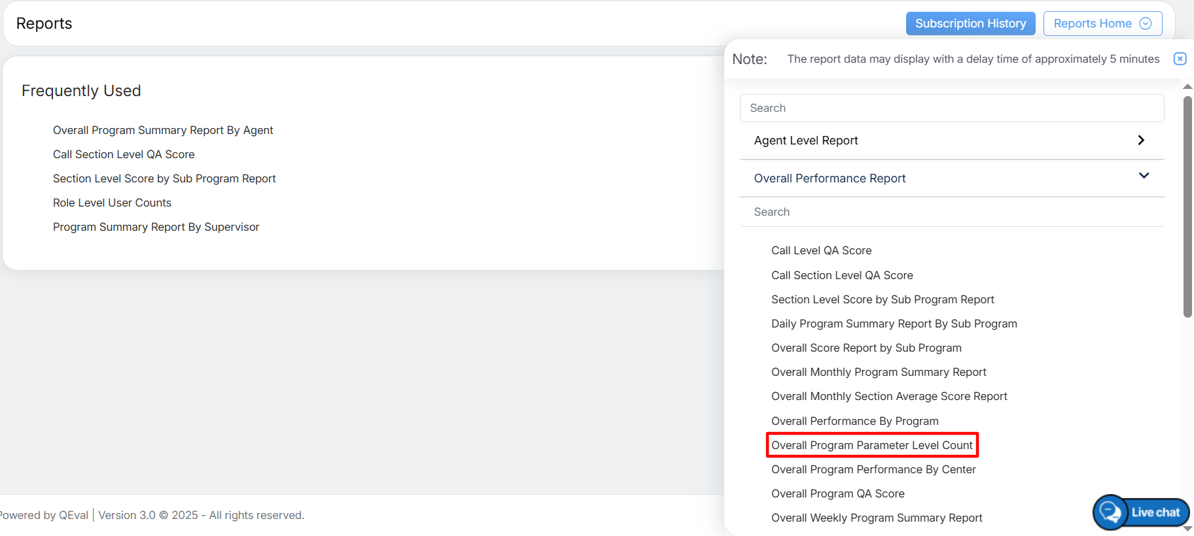This screenshot has height=536, width=1194.
Task: Click the top report Search field
Action: coord(951,108)
